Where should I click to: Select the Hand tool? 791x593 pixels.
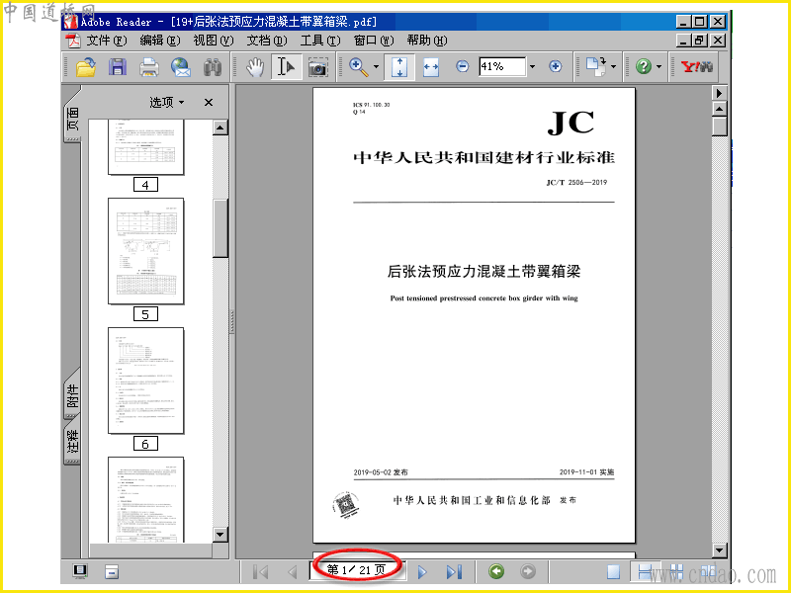(x=255, y=67)
